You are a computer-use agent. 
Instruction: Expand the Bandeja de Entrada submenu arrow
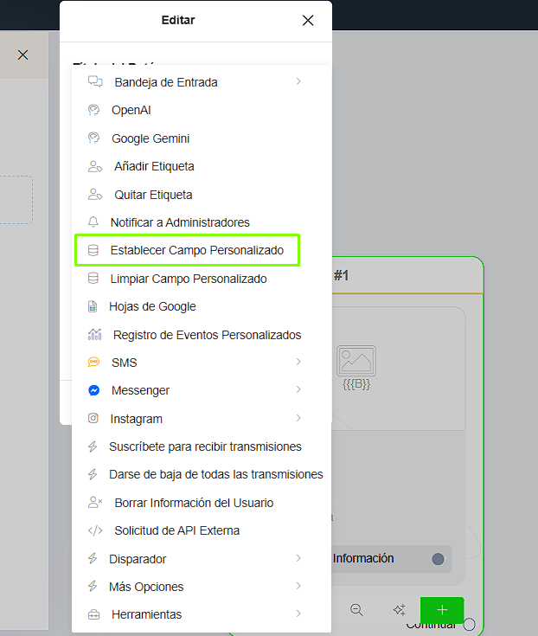pos(298,81)
